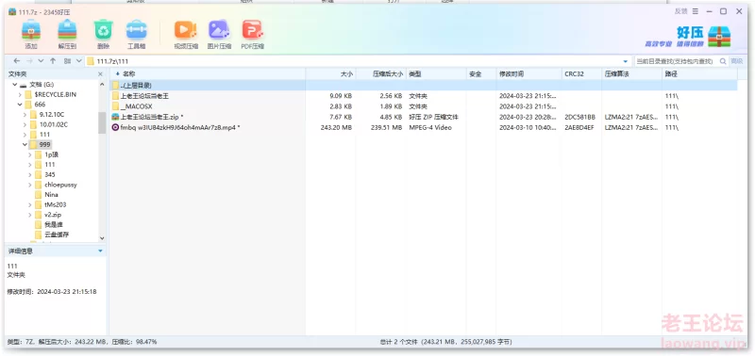Click the 反馈 feedback link
This screenshot has width=755, height=356.
point(680,11)
